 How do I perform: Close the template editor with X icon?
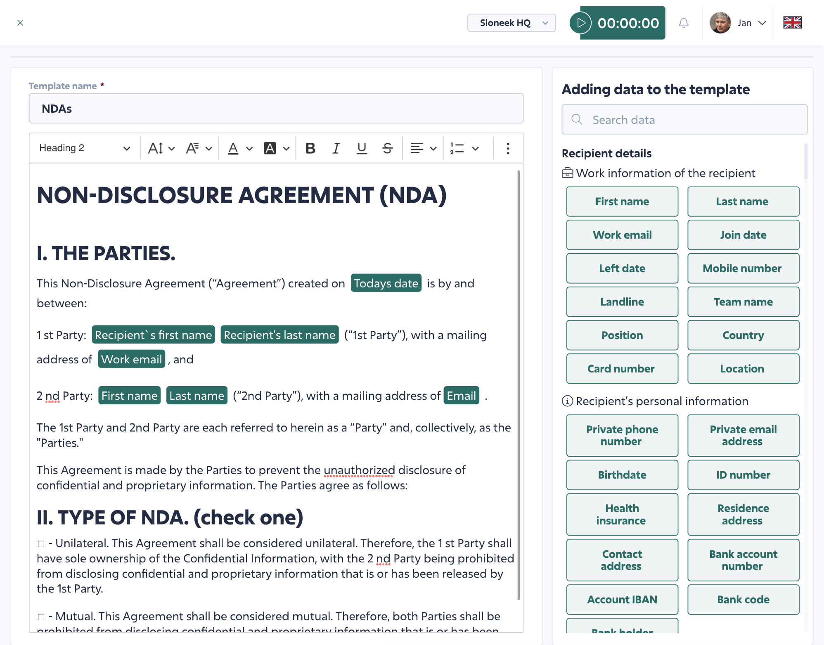(x=20, y=23)
